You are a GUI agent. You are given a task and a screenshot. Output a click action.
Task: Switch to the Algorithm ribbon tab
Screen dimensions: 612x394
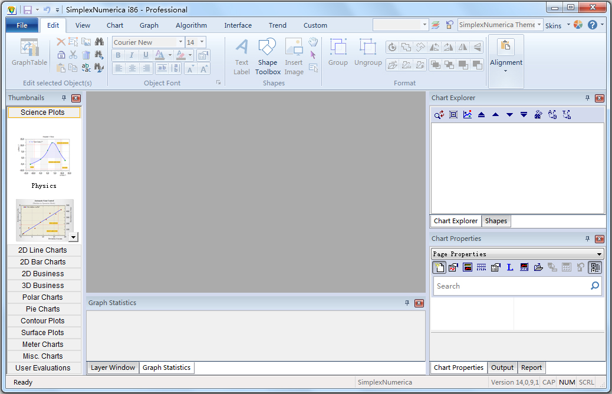tap(191, 25)
